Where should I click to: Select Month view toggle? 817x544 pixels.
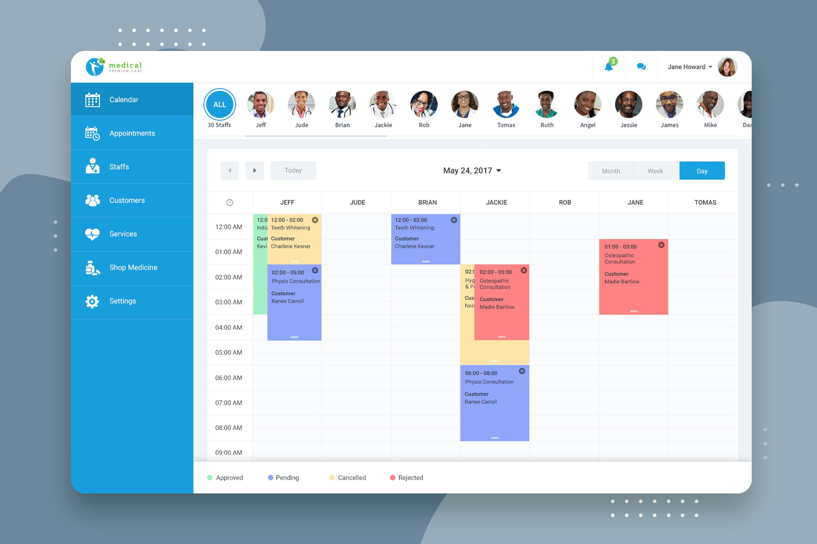coord(610,171)
